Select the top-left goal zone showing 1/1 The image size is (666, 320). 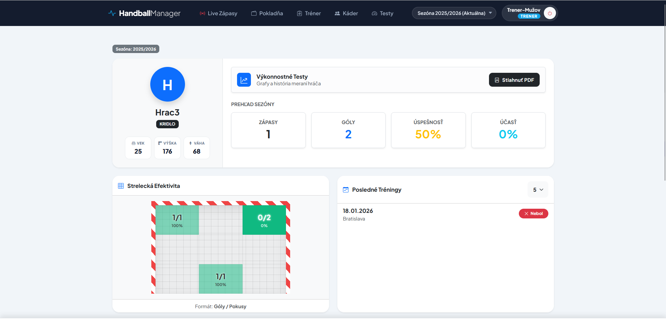pyautogui.click(x=177, y=220)
